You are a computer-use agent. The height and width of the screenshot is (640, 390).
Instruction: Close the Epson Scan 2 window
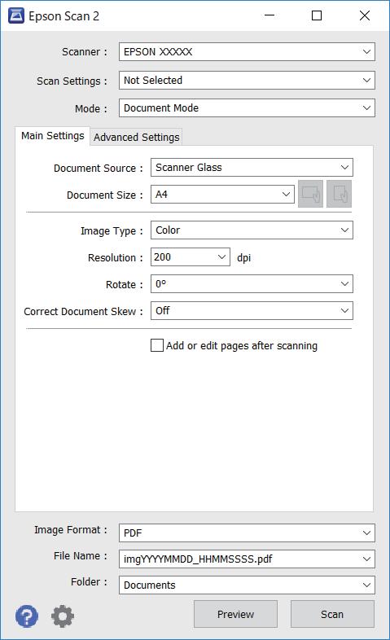pos(364,15)
